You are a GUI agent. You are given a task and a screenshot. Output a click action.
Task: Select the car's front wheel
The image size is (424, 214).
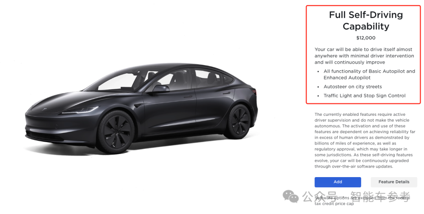pyautogui.click(x=115, y=132)
